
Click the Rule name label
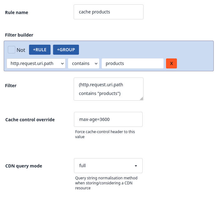coord(17,12)
